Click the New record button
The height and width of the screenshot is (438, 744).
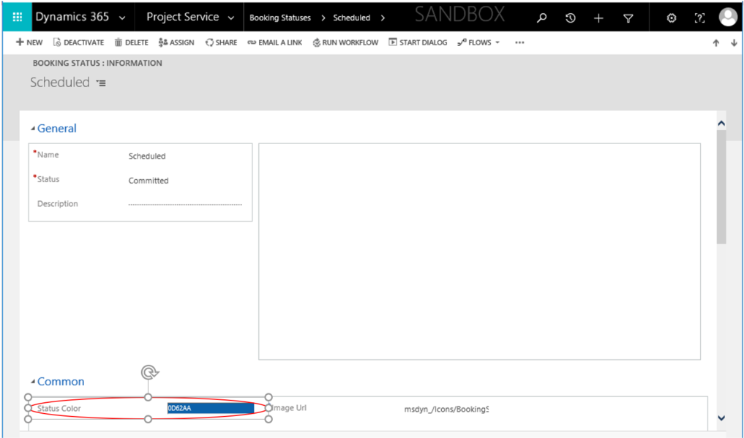tap(29, 42)
